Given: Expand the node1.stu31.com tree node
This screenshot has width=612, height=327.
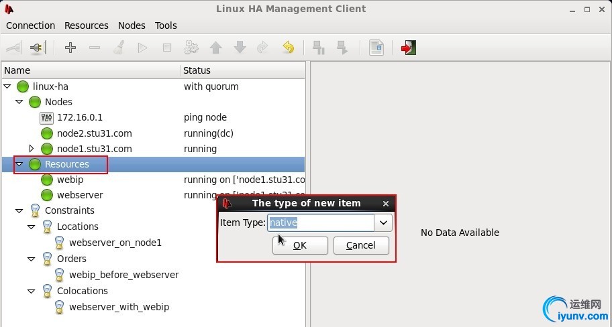Looking at the screenshot, I should pos(32,149).
